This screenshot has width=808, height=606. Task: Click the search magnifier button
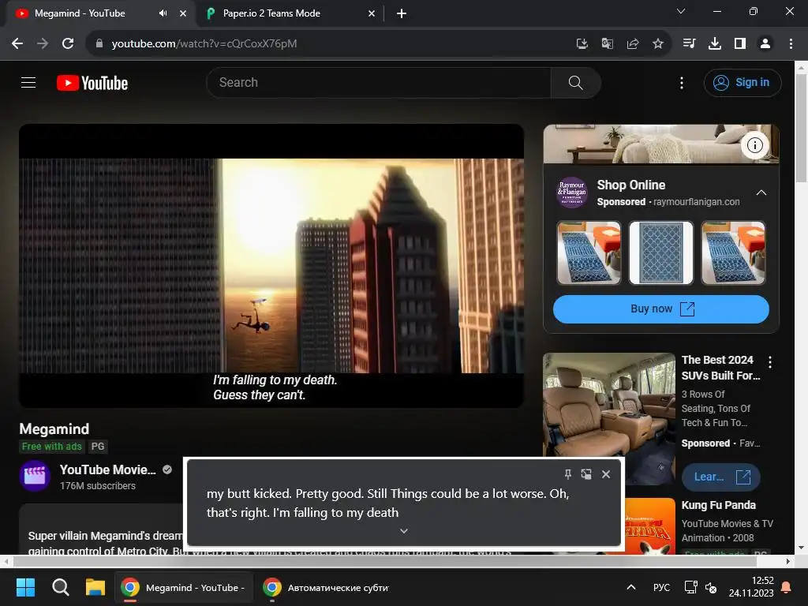(575, 82)
